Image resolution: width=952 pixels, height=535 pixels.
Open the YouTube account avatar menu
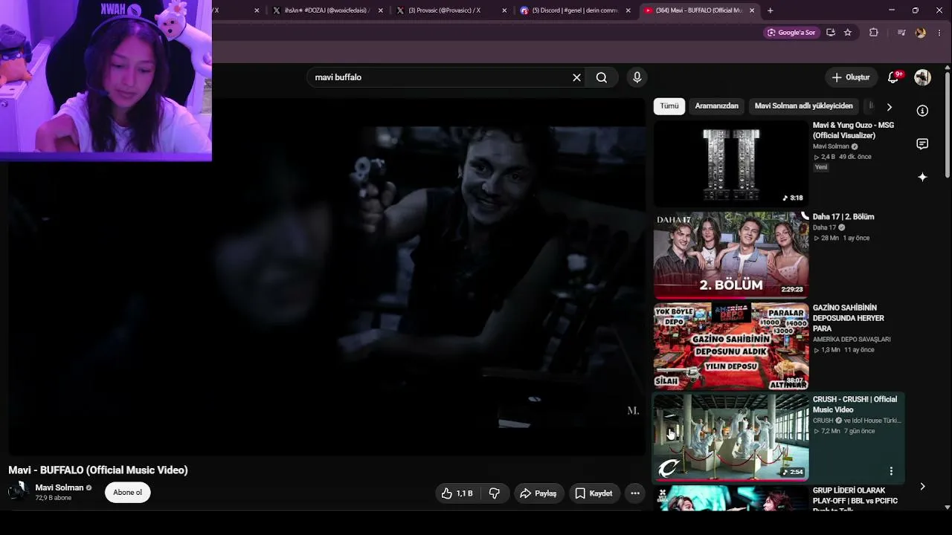923,77
